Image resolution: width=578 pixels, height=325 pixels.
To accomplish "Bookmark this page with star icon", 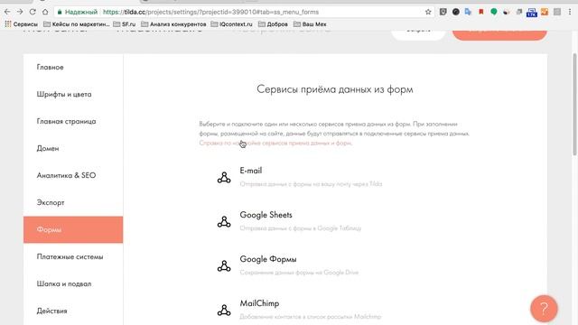I will [x=428, y=12].
